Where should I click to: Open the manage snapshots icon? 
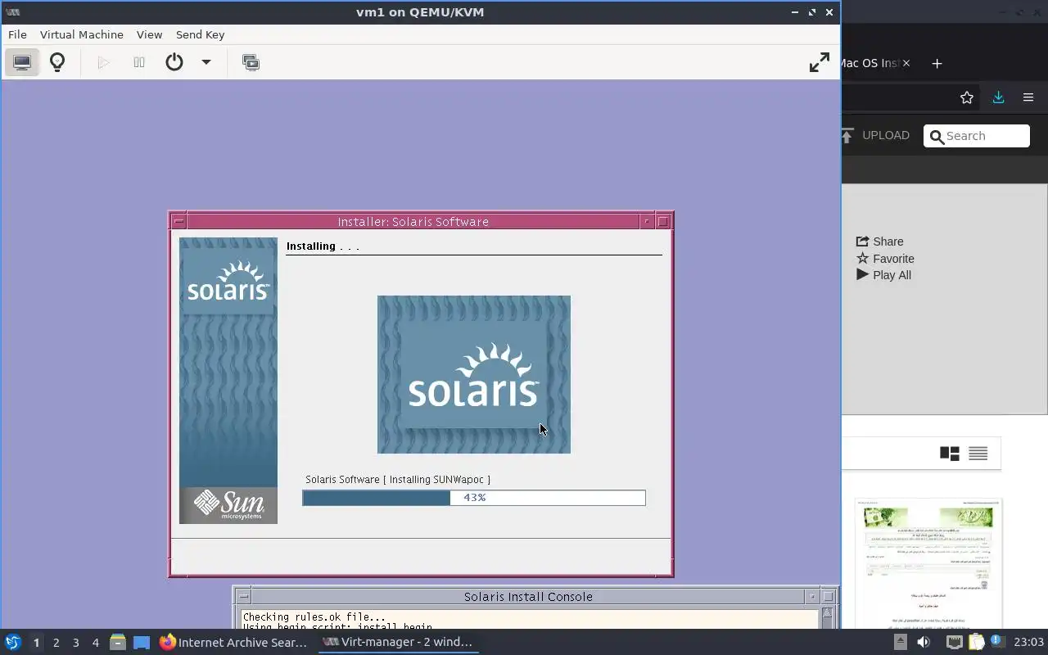[x=251, y=62]
